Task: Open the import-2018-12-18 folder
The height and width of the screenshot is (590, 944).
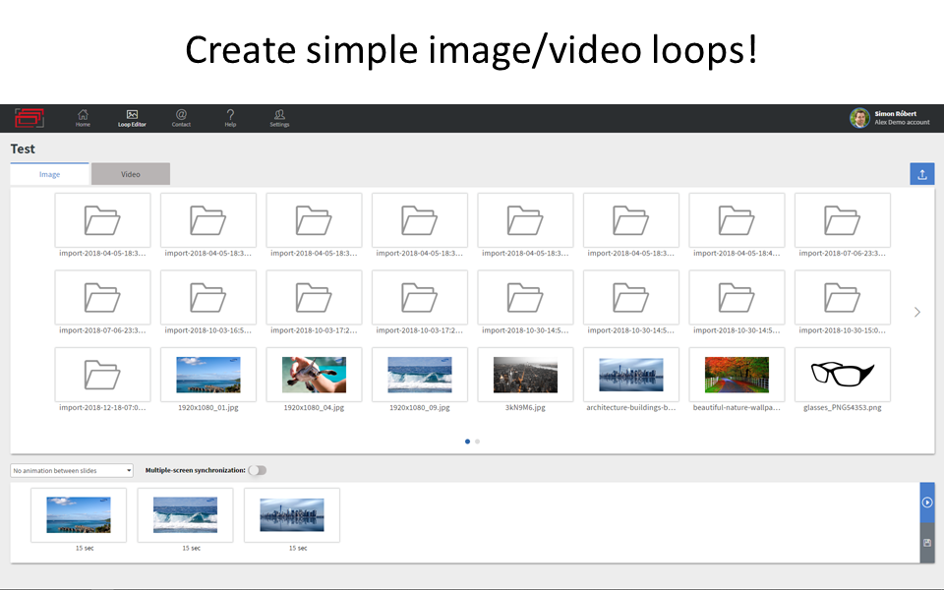Action: pos(102,375)
